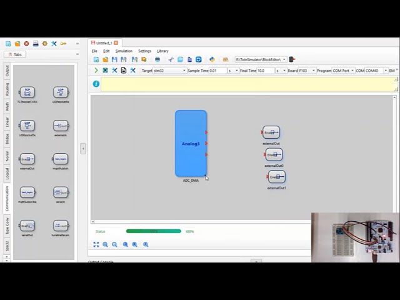The image size is (400, 300).
Task: Open the Final Time unit dropdown
Action: pos(281,71)
